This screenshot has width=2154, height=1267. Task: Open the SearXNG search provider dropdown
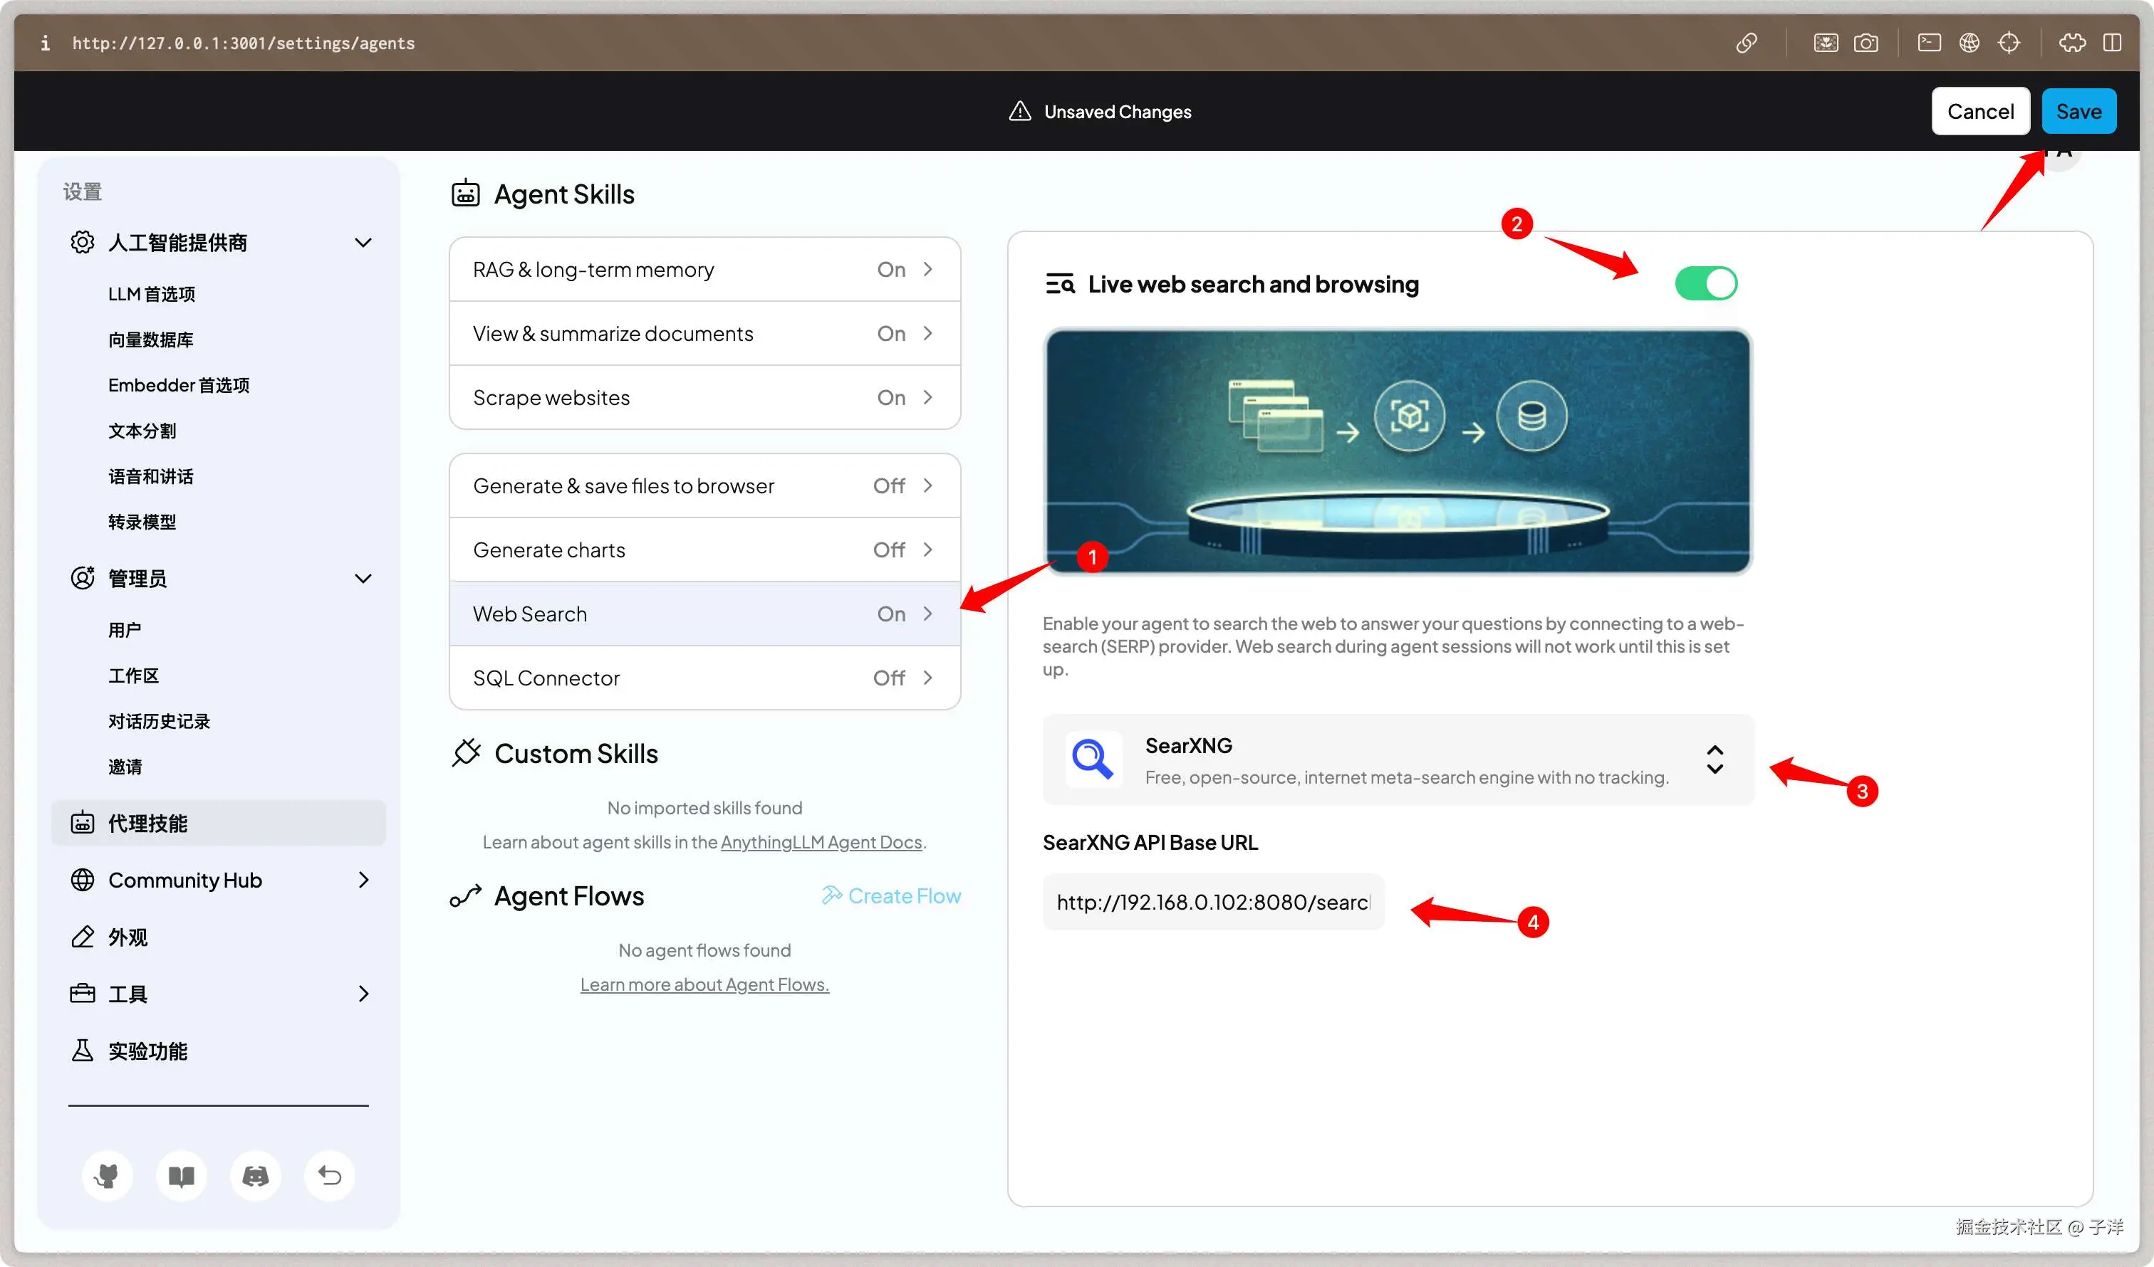click(1398, 759)
